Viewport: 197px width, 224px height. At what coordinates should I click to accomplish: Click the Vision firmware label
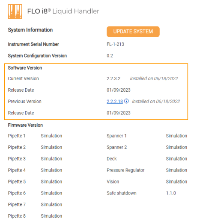pyautogui.click(x=113, y=182)
